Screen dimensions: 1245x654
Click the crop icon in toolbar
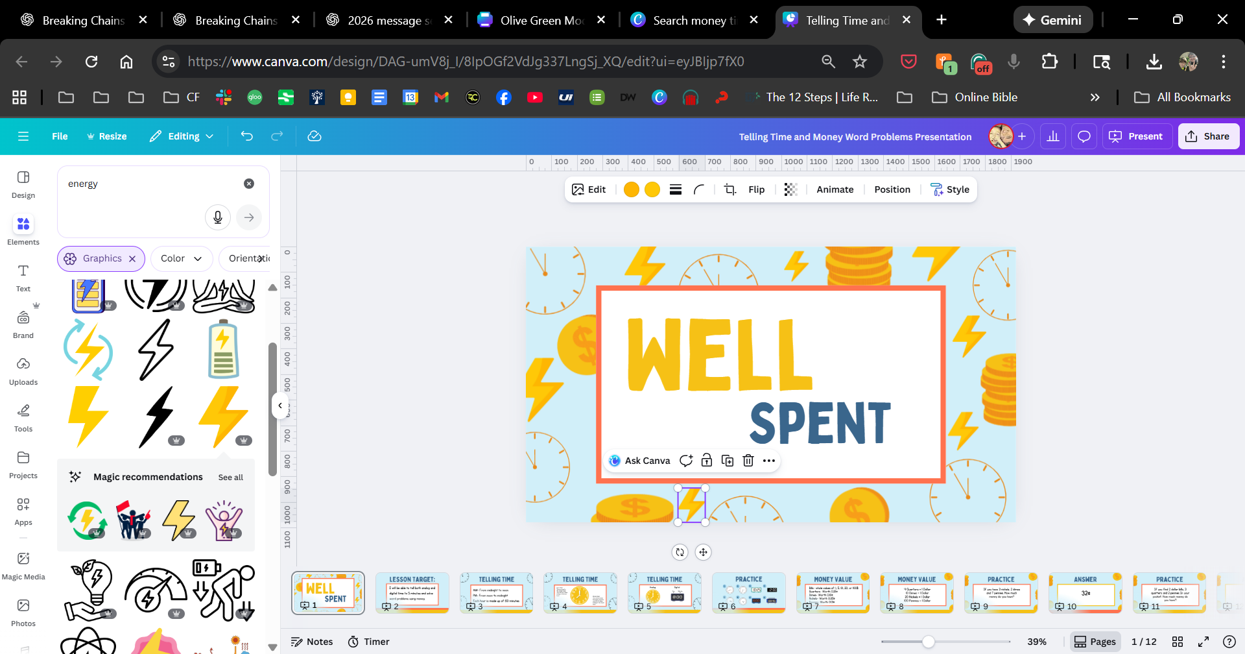[730, 189]
